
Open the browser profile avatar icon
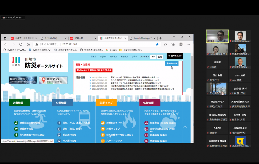pos(181,44)
